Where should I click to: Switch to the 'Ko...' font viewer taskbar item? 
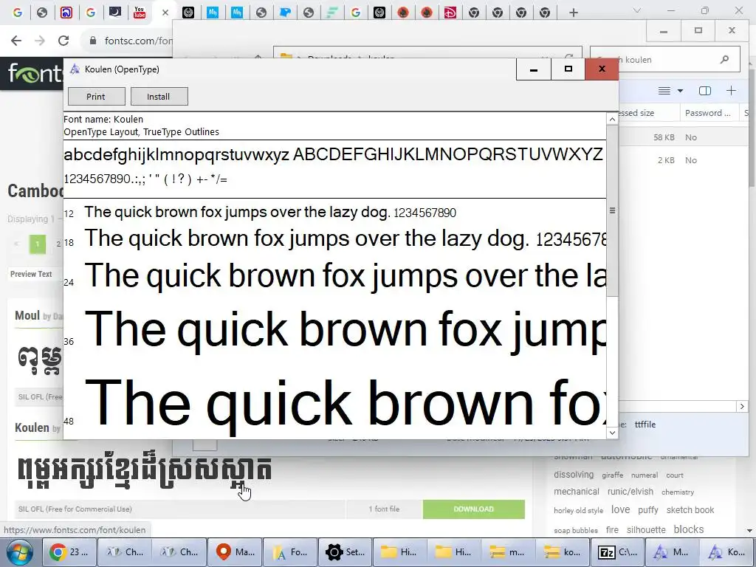click(727, 552)
